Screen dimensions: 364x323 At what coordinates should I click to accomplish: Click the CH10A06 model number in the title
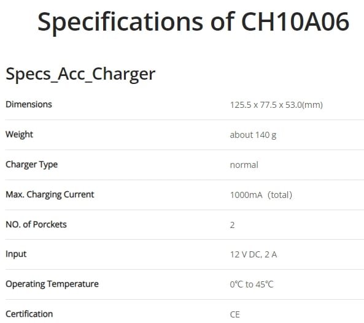coord(295,22)
